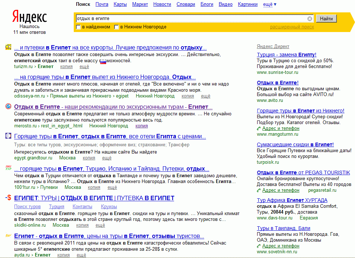Screen dimensions: 355x258
Task: Expand 'ещё' for the egypt.grandtour.ru result
Action: [x=106, y=158]
